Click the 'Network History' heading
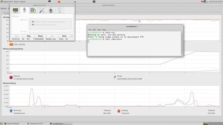Image resolution: width=223 pixels, height=125 pixels. [x=9, y=83]
